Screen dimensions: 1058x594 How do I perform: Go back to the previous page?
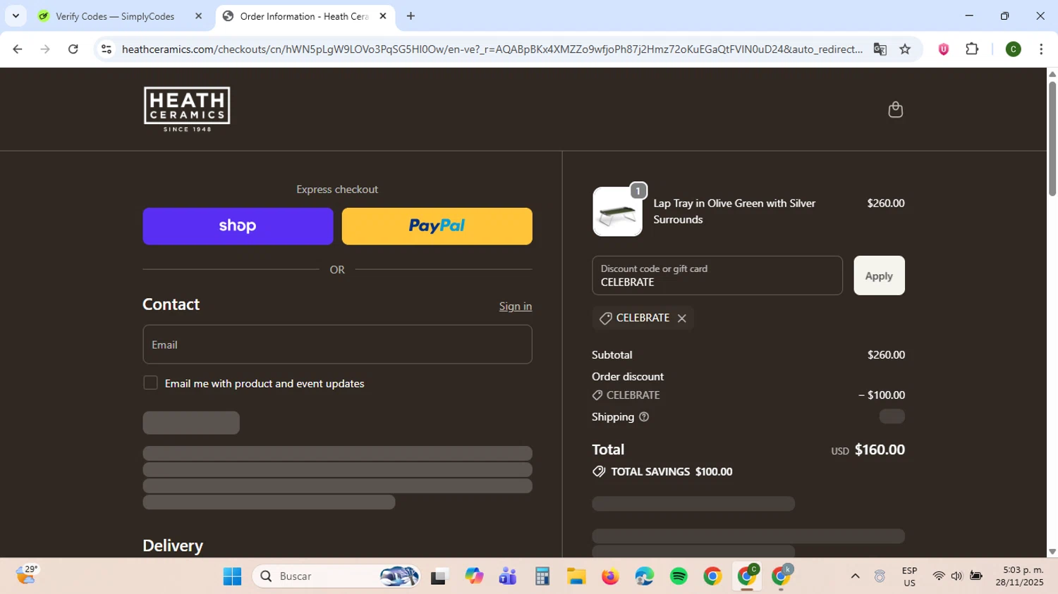coord(18,49)
